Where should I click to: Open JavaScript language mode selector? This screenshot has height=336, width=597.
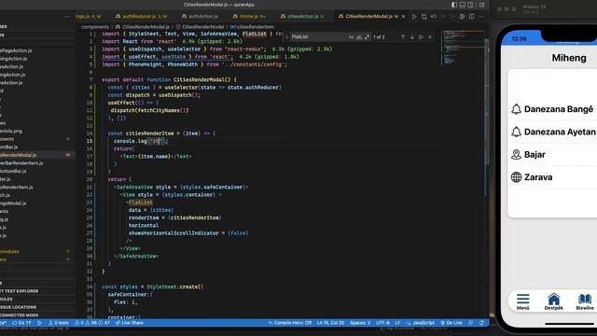[x=421, y=323]
